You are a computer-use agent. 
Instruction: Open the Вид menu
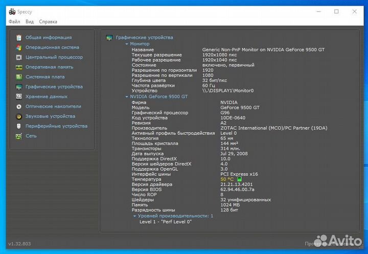(30, 21)
